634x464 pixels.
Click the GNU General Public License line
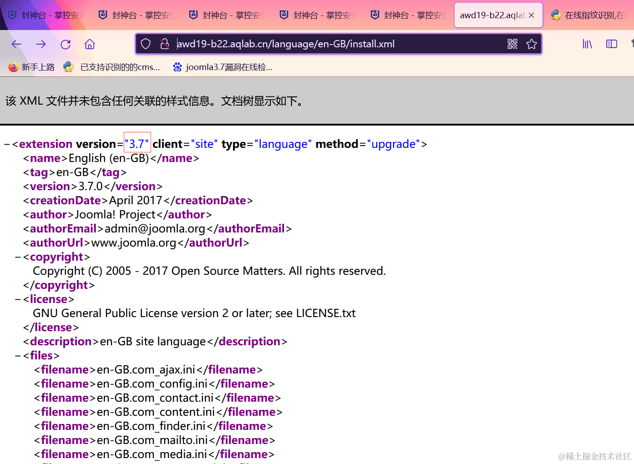click(x=194, y=313)
